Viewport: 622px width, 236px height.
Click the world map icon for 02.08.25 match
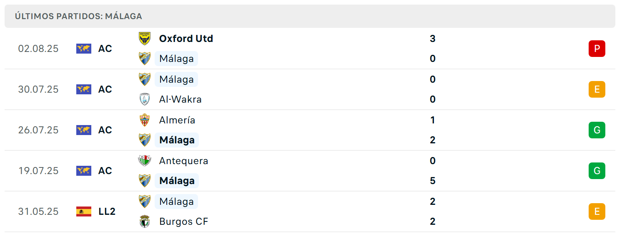(x=84, y=49)
